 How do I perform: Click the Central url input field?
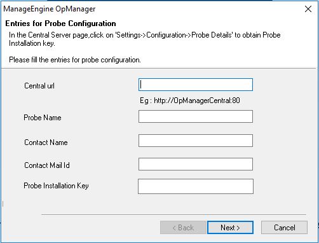click(196, 85)
